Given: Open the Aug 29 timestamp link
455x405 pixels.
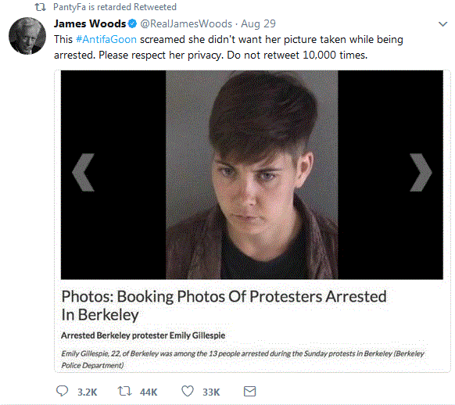Looking at the screenshot, I should point(258,23).
